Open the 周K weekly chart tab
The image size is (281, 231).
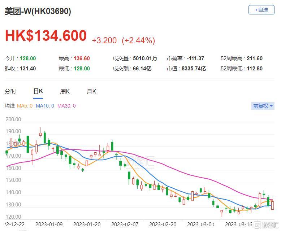coord(65,92)
